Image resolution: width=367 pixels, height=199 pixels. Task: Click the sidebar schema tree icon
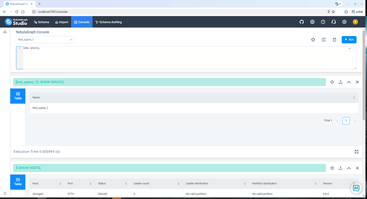coord(5,32)
